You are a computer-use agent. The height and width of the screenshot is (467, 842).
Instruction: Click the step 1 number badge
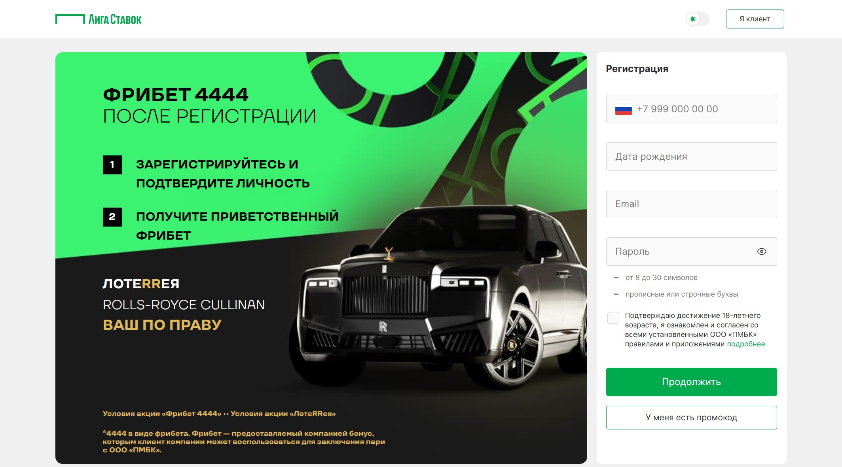click(x=112, y=165)
